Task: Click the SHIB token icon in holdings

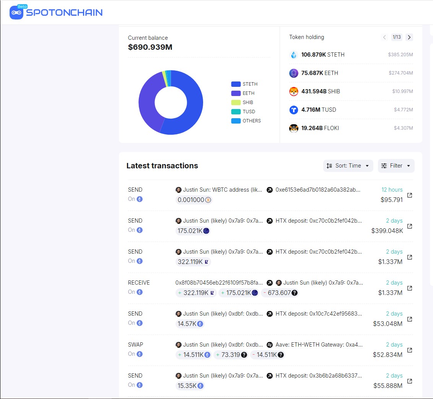Action: 293,91
